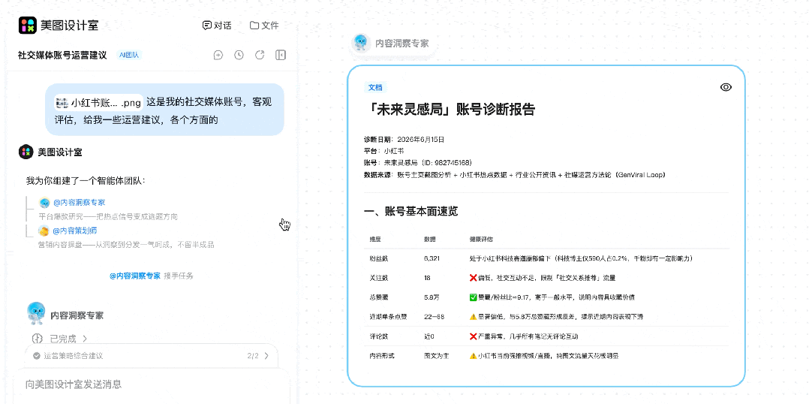Click the 诊断日期 line in report
The width and height of the screenshot is (809, 404).
tap(404, 140)
